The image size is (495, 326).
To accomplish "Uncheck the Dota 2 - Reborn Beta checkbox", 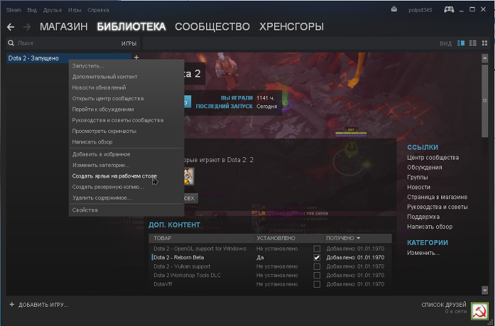I will [x=317, y=257].
